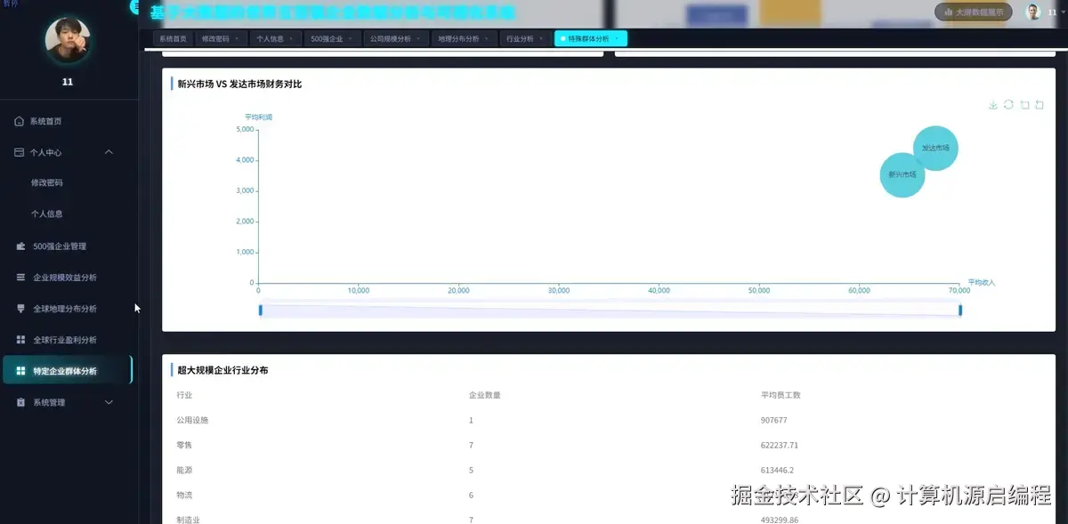Open the 修改密码 tab dropdown arrow

tap(237, 39)
